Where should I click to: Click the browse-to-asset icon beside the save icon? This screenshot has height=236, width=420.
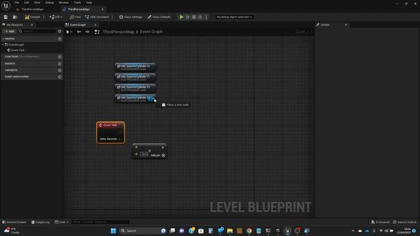point(15,17)
